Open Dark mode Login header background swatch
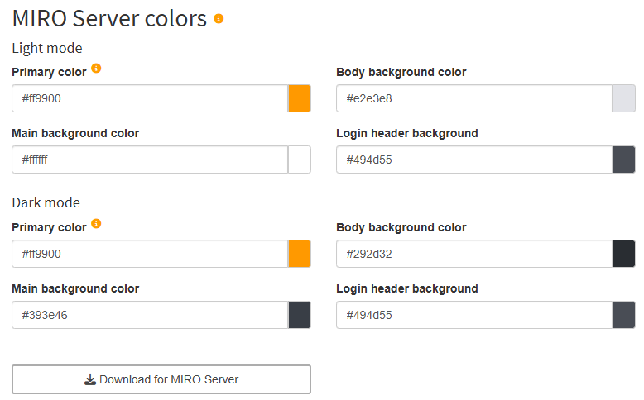644x400 pixels. (623, 315)
